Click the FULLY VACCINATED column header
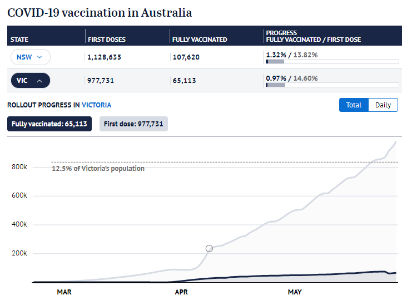The height and width of the screenshot is (300, 402). click(200, 40)
